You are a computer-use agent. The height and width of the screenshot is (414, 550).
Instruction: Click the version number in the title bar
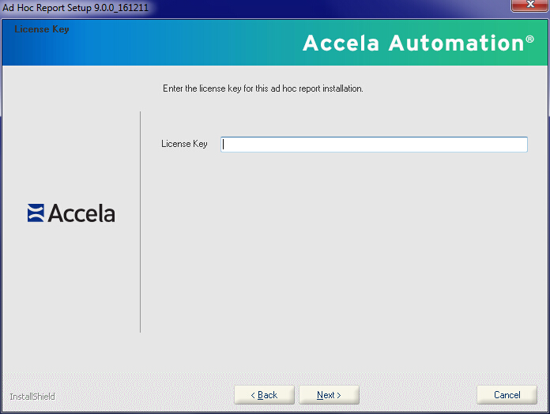(x=121, y=7)
